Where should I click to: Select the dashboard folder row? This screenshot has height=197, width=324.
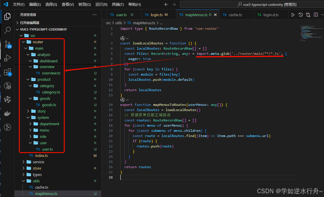click(x=58, y=61)
